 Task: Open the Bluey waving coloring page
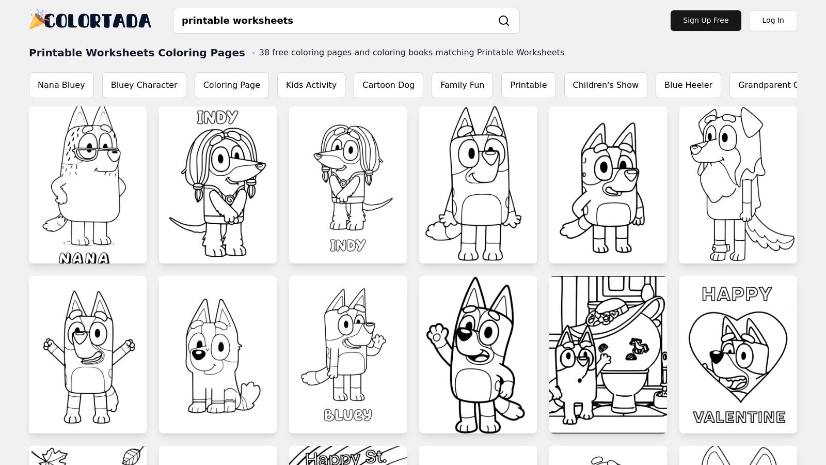(x=478, y=354)
